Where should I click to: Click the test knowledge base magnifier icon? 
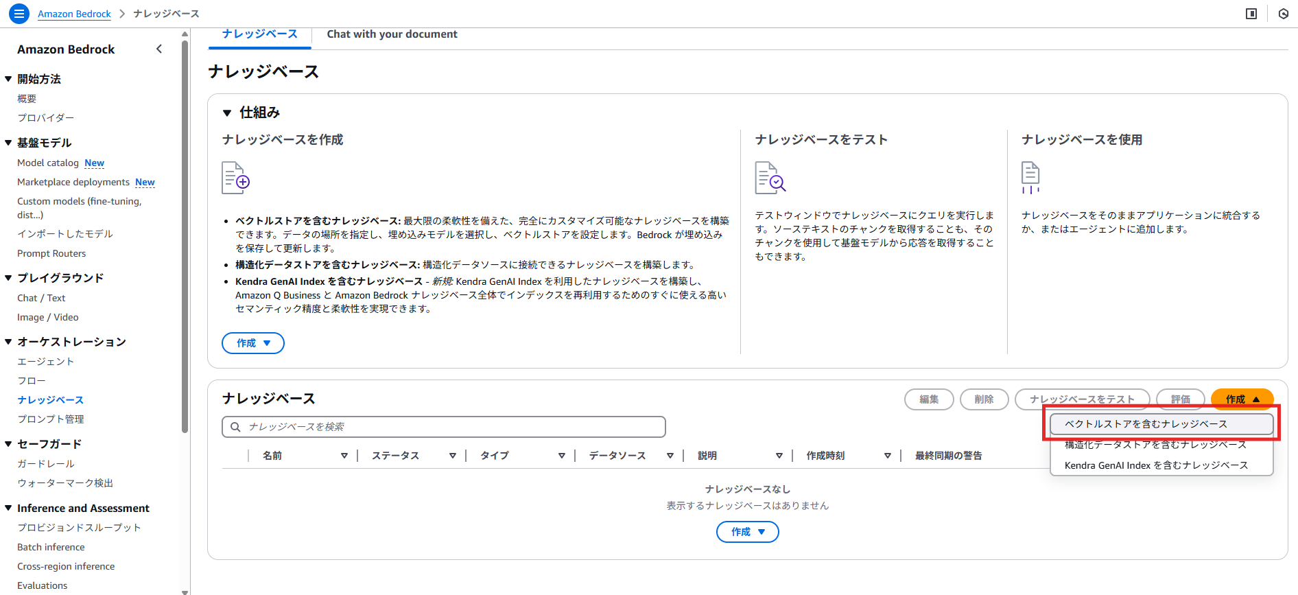click(770, 178)
